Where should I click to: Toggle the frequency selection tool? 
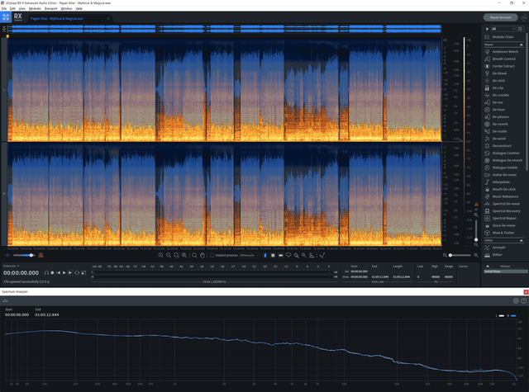(x=281, y=255)
